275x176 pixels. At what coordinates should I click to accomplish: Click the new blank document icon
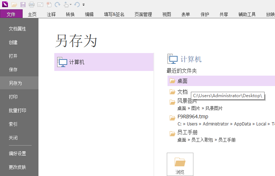(x=49, y=5)
